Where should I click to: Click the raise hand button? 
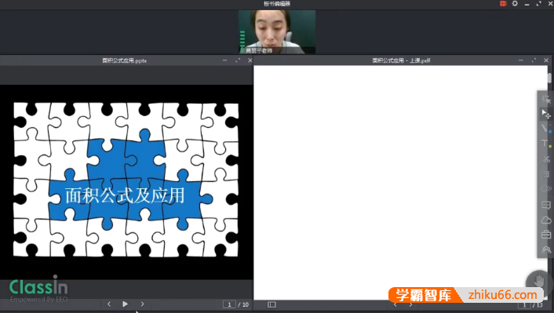[x=538, y=282]
